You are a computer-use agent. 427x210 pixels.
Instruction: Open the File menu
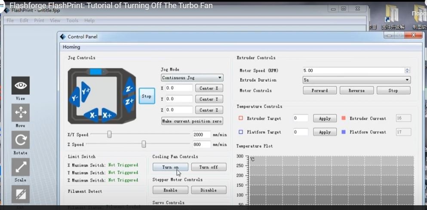coord(10,21)
